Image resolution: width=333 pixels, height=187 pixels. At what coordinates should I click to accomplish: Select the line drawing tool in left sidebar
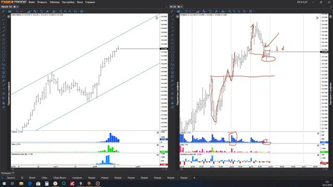pos(4,16)
